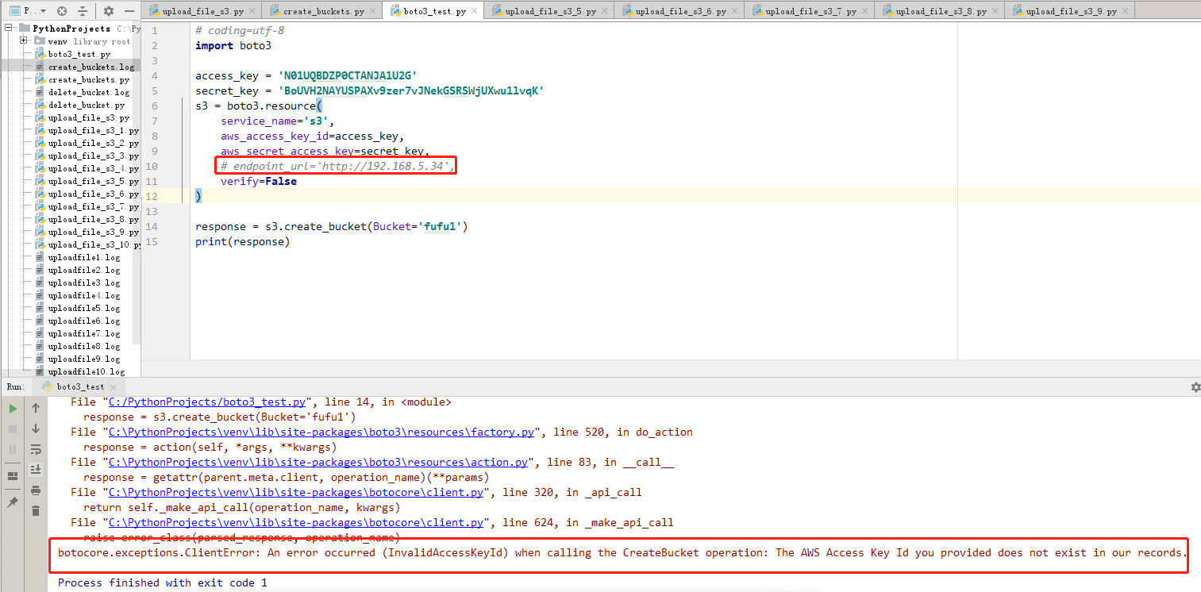Hide the Project panel with minus icon
1201x592 pixels.
(129, 11)
